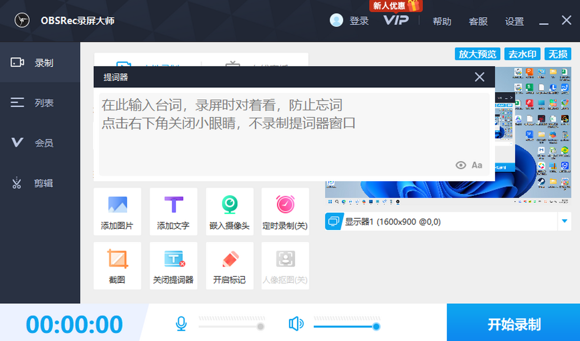
Task: Click the 放大预览 enlarge preview button
Action: (x=478, y=54)
